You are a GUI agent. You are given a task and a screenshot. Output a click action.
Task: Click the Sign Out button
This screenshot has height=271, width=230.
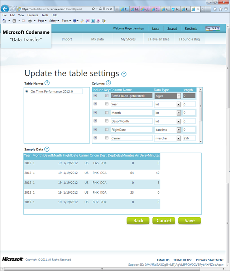212,28
